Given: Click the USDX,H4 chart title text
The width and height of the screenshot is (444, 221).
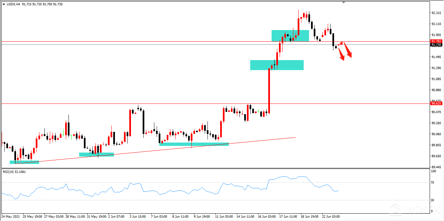Looking at the screenshot, I should (x=13, y=4).
